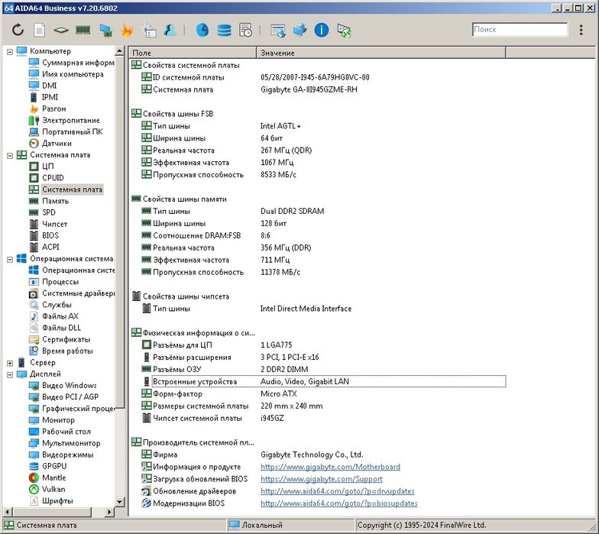
Task: Open the three-dot menu next to search
Action: click(581, 30)
